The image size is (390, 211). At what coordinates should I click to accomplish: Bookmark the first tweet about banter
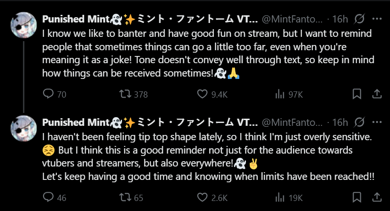357,94
